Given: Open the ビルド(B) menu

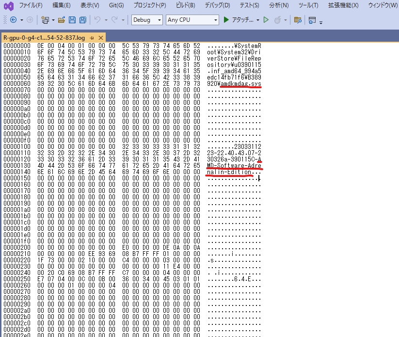Looking at the screenshot, I should coord(186,5).
